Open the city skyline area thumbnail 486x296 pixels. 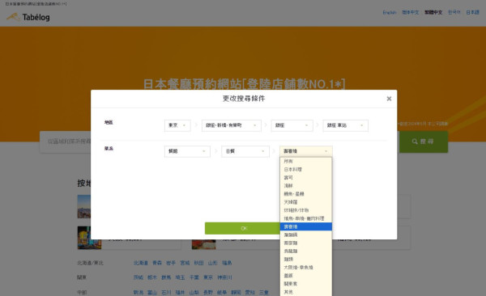pos(84,206)
